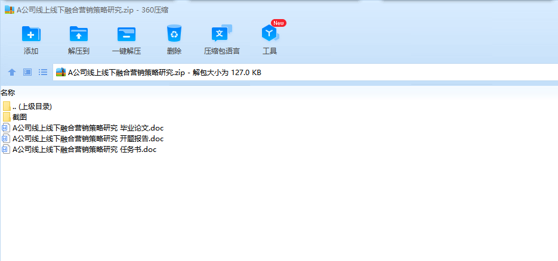Click the 删除 (Delete) recycle bin icon
558x261 pixels.
point(174,34)
